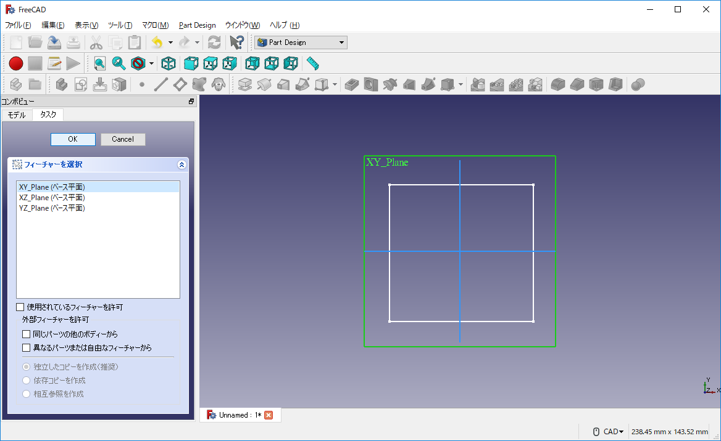
Task: Click the draw style no-entry icon
Action: (138, 63)
